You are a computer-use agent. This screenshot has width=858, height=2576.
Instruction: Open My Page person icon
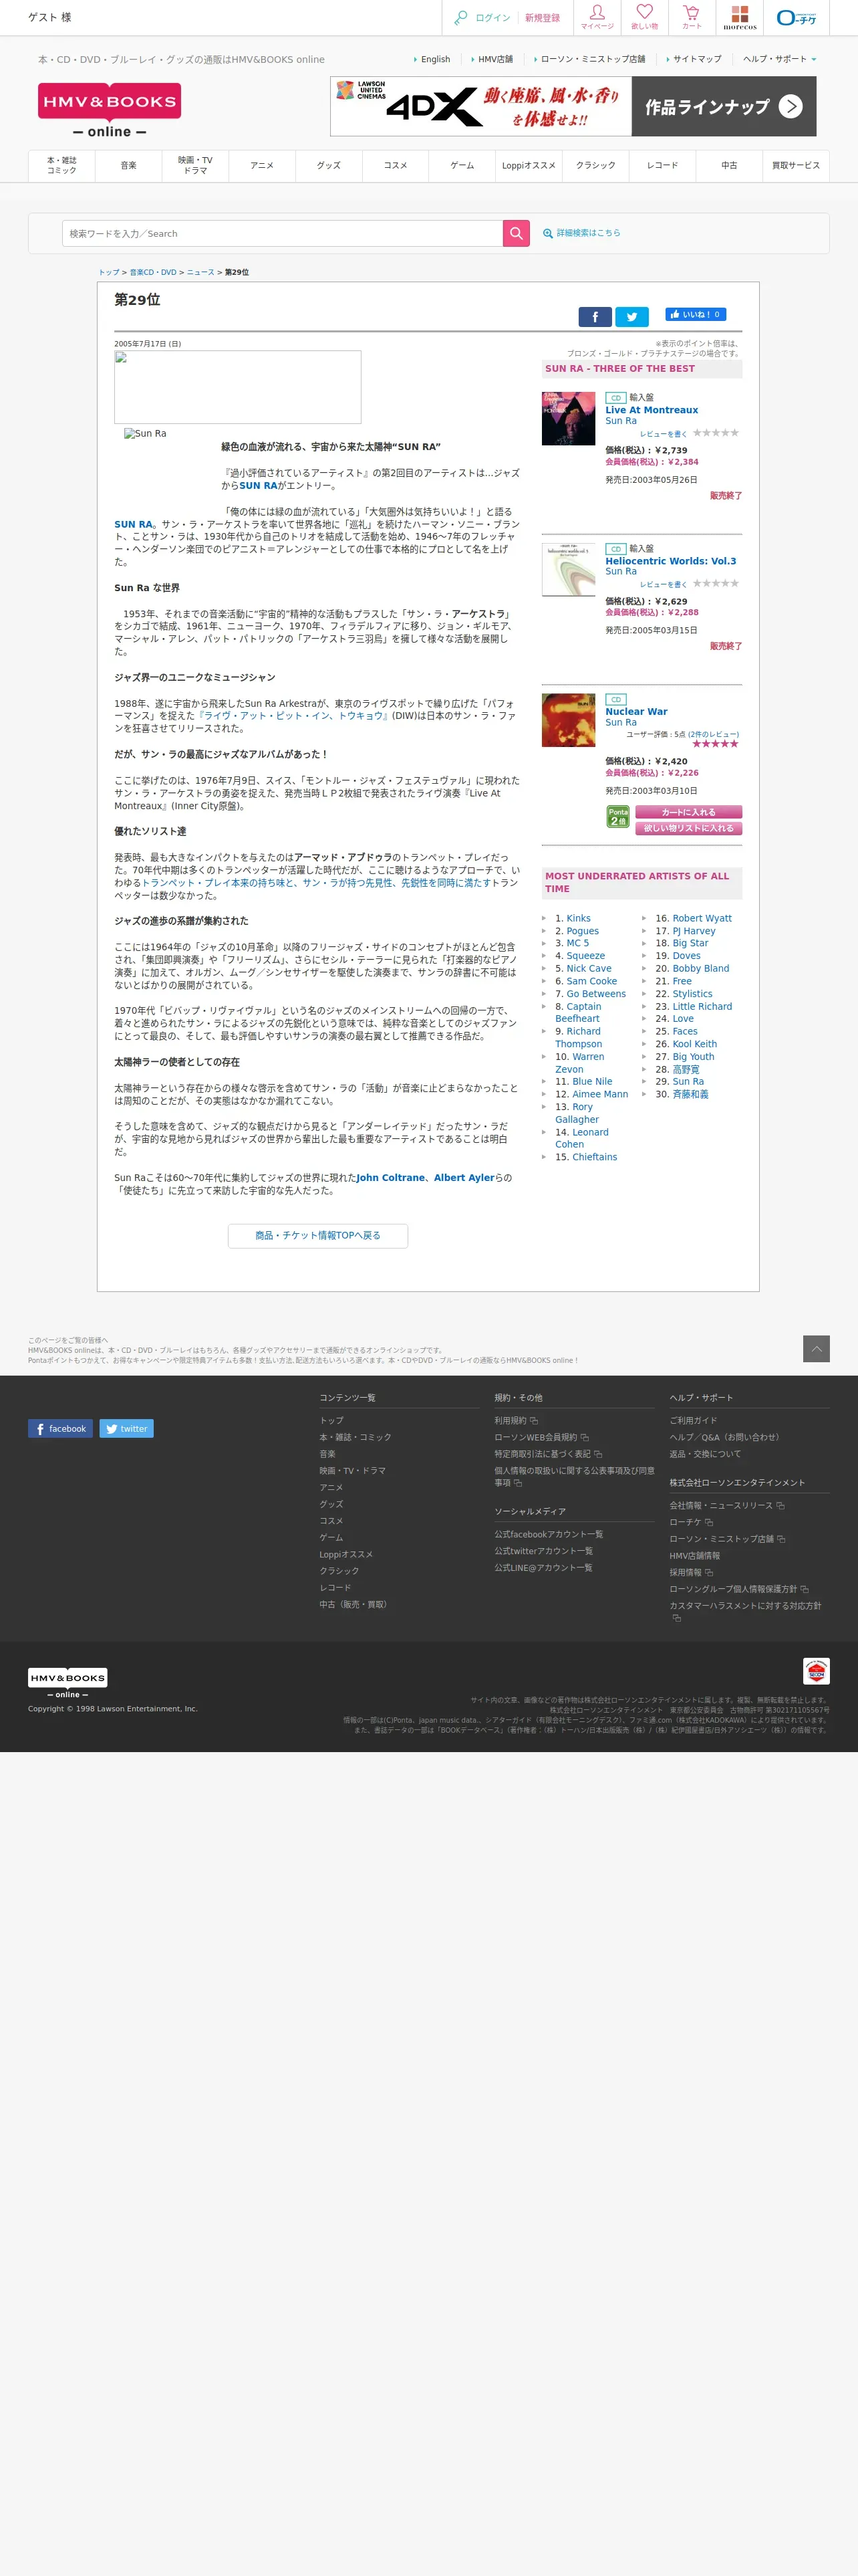click(x=597, y=13)
